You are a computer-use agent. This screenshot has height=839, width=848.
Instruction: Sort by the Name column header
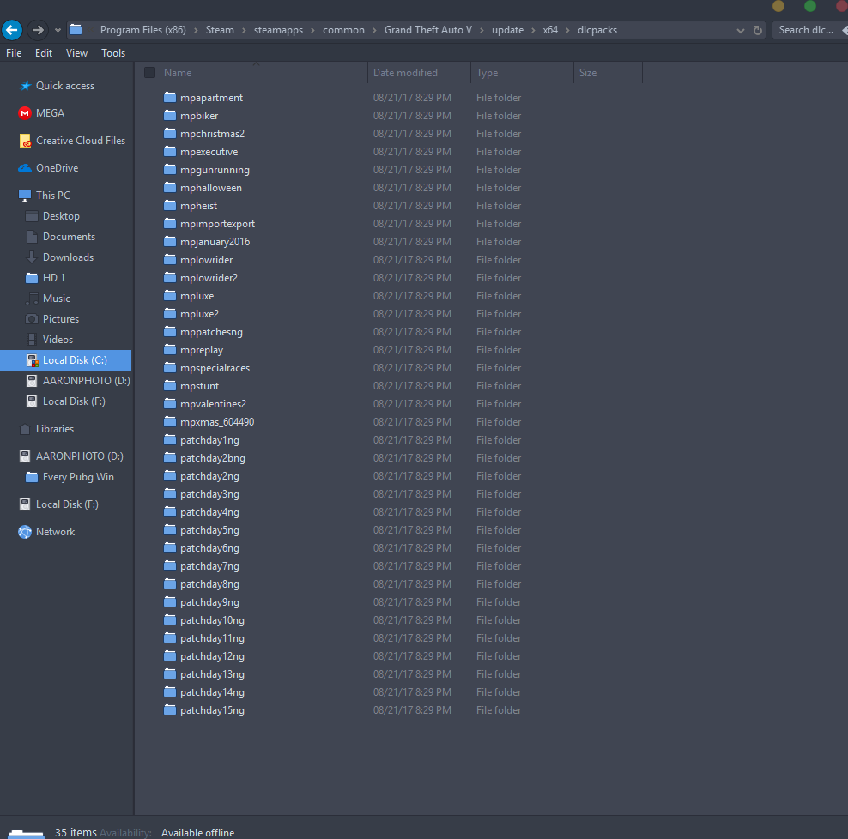[178, 72]
